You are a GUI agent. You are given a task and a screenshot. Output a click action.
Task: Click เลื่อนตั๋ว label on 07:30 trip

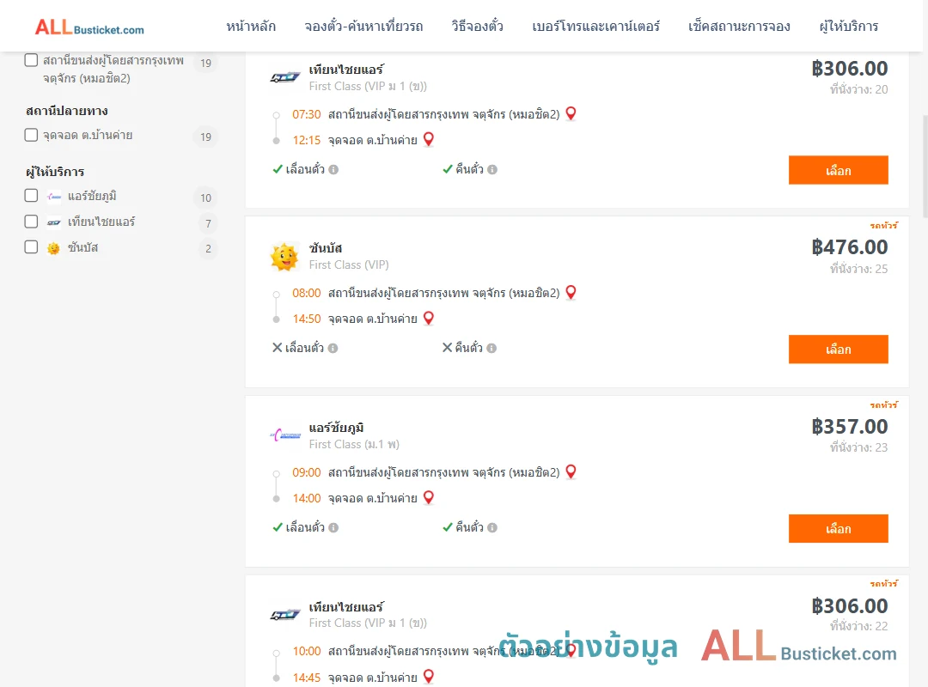pos(305,169)
